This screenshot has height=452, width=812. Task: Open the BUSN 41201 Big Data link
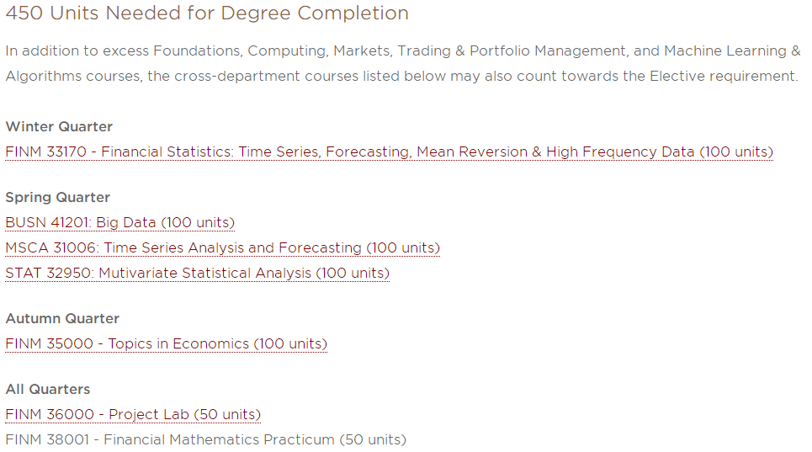pos(119,223)
